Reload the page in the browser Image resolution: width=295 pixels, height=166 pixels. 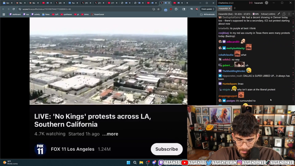pyautogui.click(x=13, y=9)
